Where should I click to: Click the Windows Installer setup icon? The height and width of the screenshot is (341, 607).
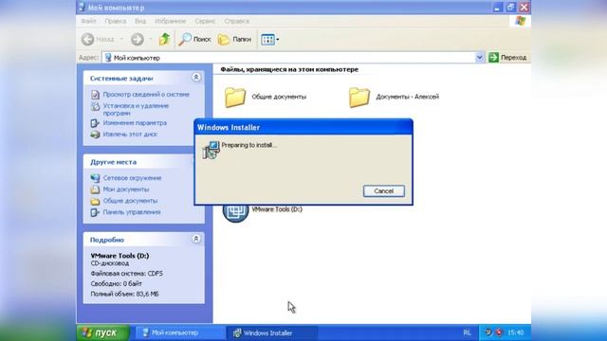211,150
